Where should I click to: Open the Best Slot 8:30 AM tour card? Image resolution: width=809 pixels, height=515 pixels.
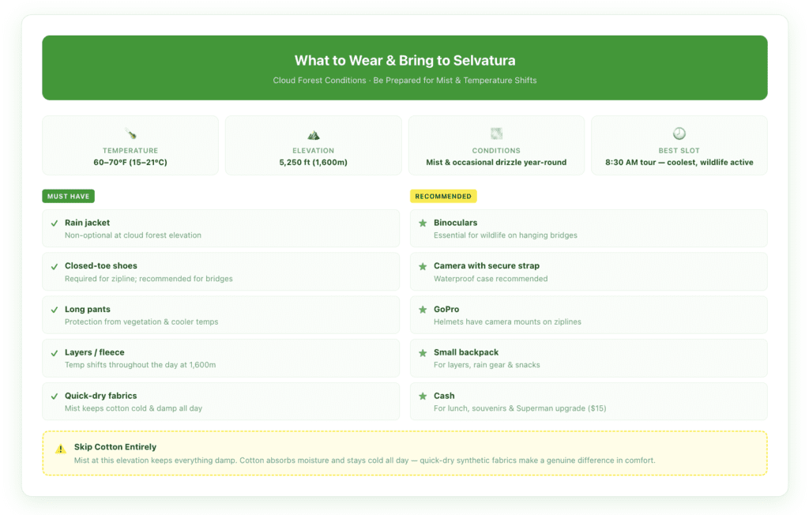(679, 145)
